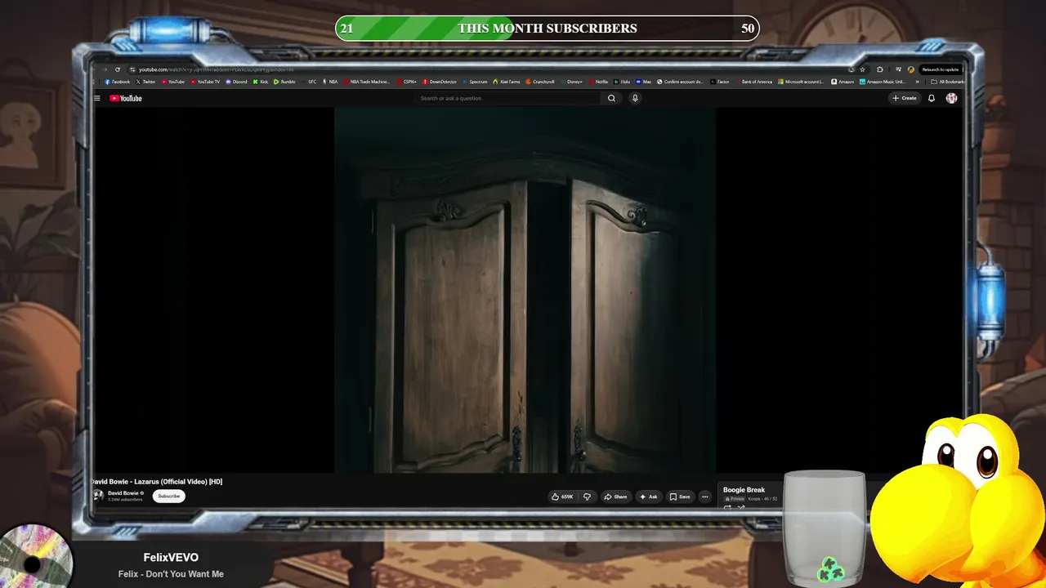Open YouTube notifications bell
Viewport: 1046px width, 588px height.
[x=932, y=98]
